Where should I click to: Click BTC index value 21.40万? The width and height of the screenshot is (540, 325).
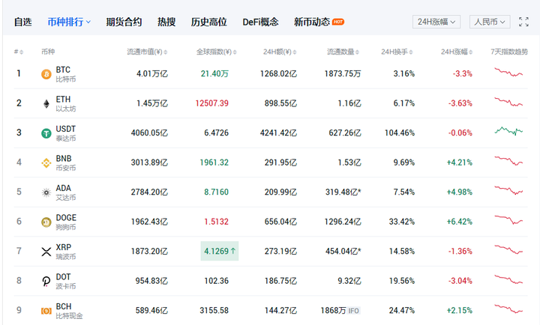(214, 73)
